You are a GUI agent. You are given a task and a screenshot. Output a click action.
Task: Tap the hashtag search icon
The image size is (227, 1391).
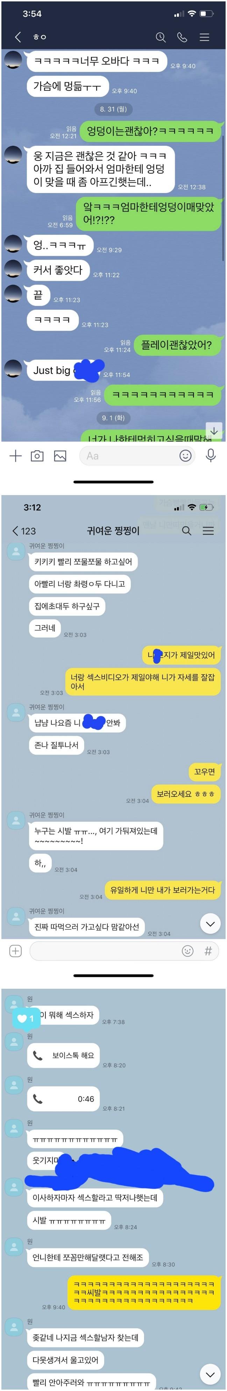pyautogui.click(x=208, y=951)
